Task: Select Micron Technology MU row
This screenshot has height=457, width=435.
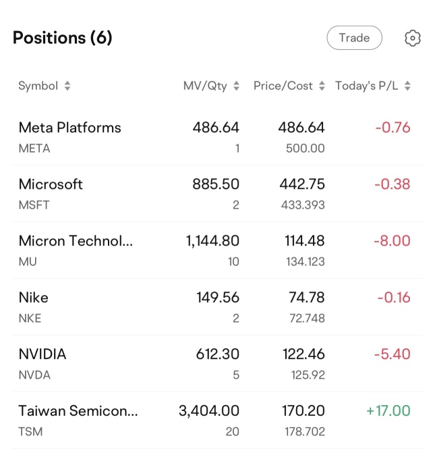Action: pyautogui.click(x=217, y=250)
